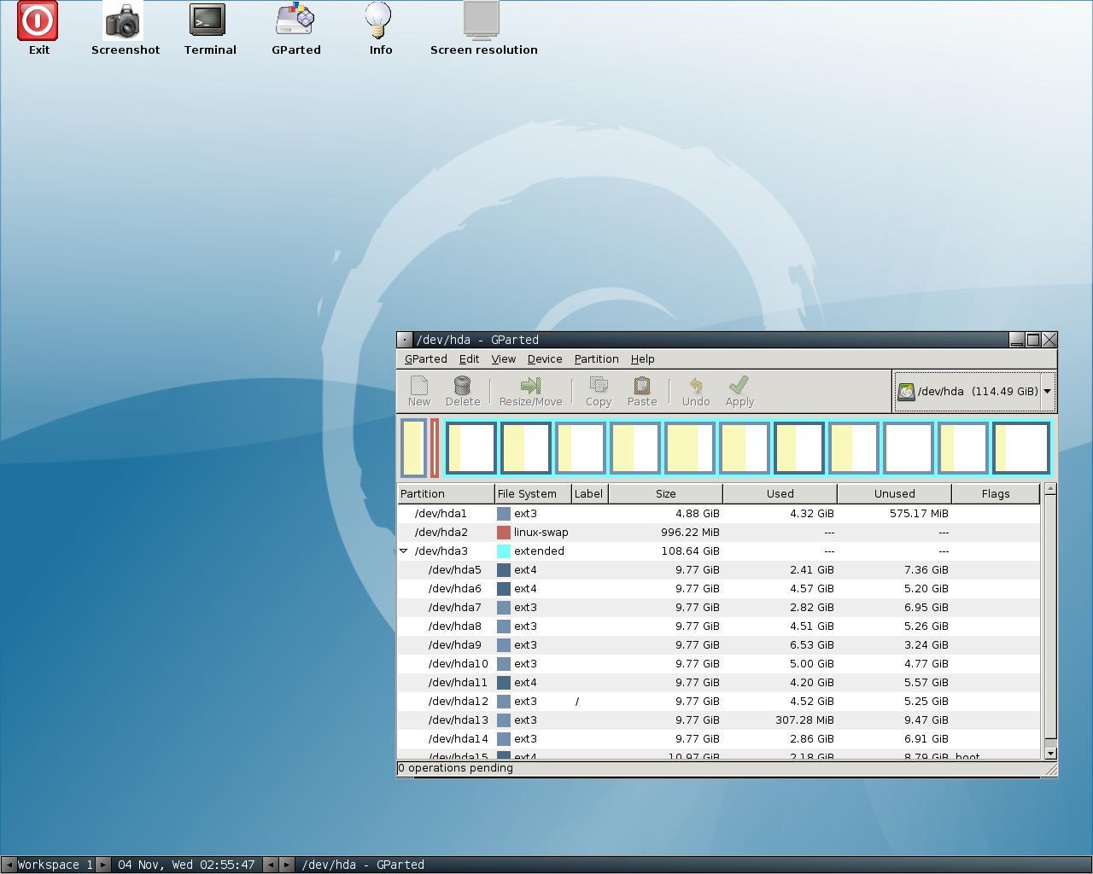Sort by the Used column header

tap(780, 493)
